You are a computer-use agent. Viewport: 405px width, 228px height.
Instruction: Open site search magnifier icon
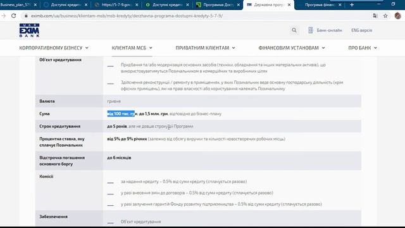pyautogui.click(x=294, y=30)
